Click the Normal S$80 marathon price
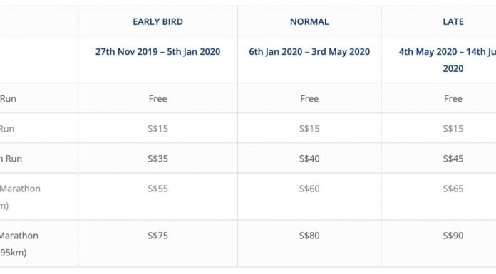 pyautogui.click(x=309, y=236)
